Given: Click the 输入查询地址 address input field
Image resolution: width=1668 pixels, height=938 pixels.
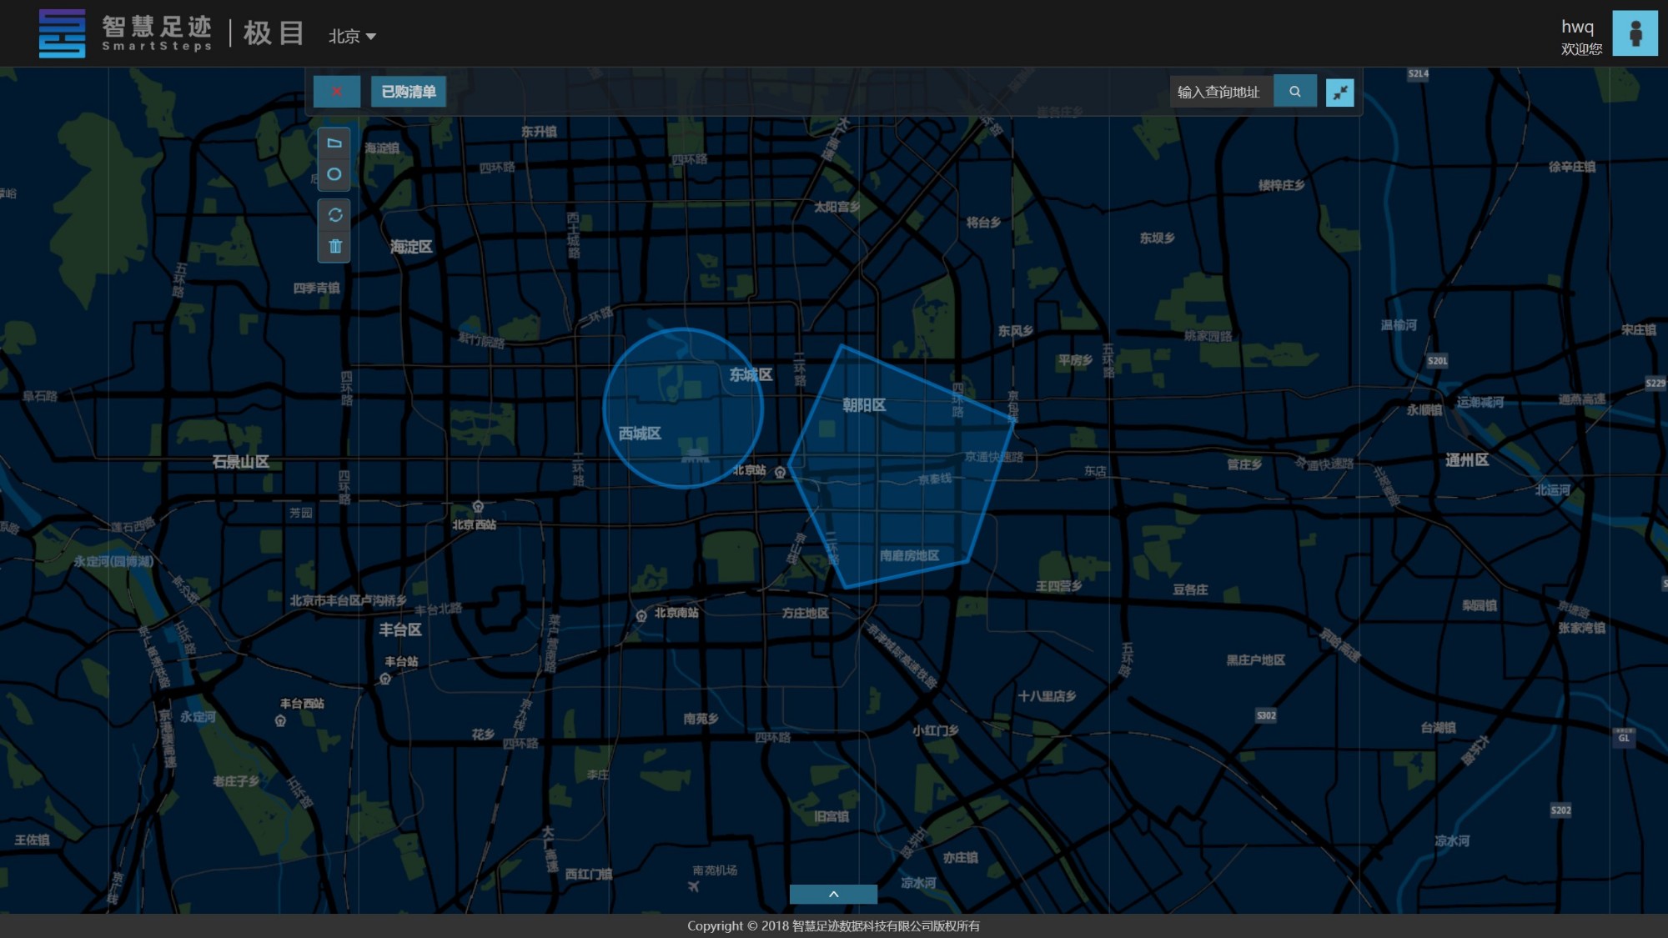Looking at the screenshot, I should click(x=1220, y=92).
